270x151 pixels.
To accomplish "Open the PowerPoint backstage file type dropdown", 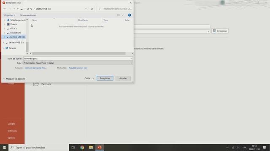I will point(208,31).
